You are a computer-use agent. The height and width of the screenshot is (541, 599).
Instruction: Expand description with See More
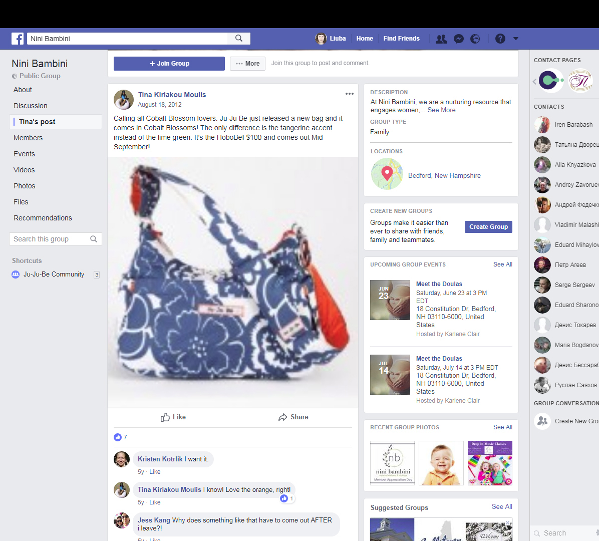pos(441,110)
